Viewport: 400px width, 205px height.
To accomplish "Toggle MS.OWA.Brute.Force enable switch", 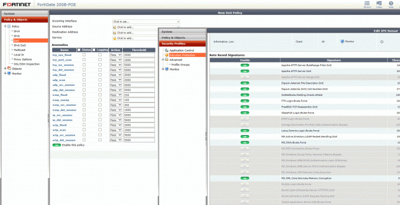I will click(x=245, y=143).
